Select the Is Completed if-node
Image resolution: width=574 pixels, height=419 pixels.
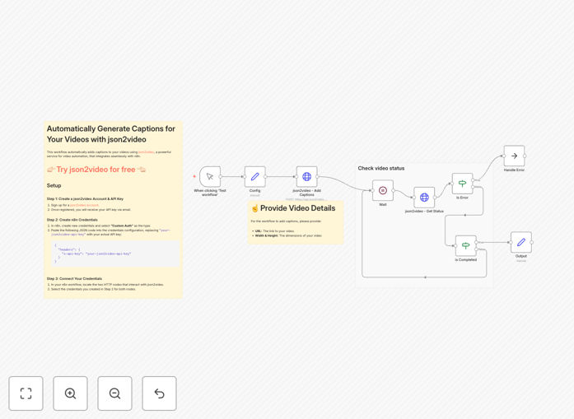(x=465, y=245)
